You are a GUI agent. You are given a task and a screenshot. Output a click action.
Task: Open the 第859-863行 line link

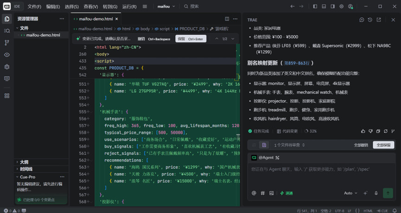297,63
